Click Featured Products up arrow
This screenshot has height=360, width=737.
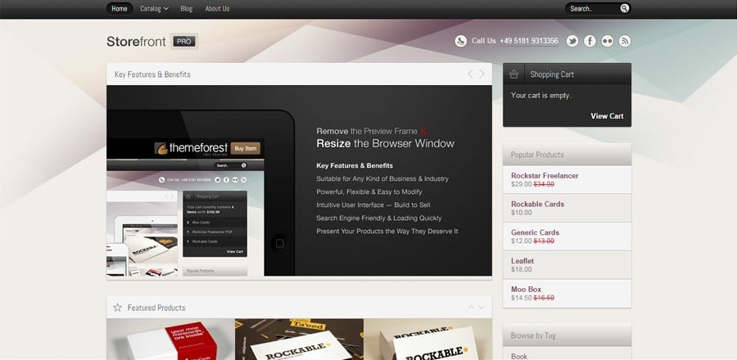click(x=471, y=308)
